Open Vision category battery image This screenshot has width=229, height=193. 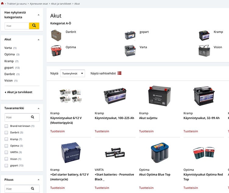pyautogui.click(x=204, y=51)
